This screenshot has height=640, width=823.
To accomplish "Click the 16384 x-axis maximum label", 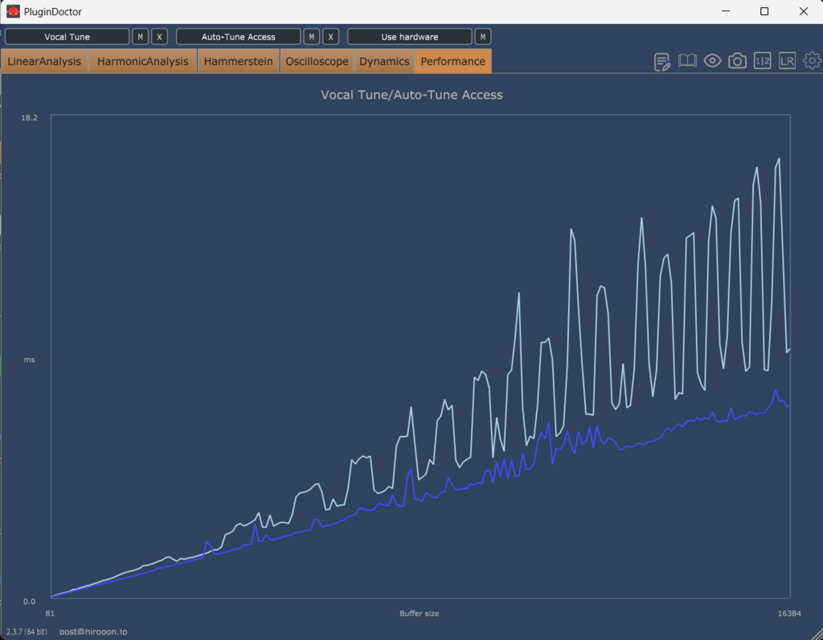I will coord(789,614).
